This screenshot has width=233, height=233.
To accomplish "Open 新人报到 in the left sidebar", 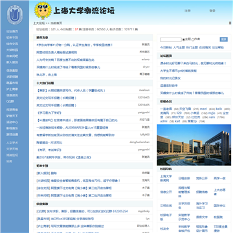I will [12, 62].
